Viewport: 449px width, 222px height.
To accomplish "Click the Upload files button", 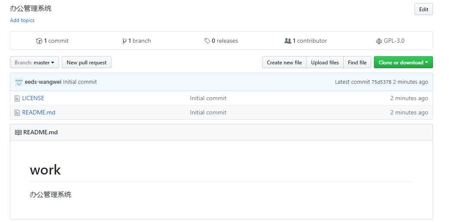I will [x=325, y=63].
